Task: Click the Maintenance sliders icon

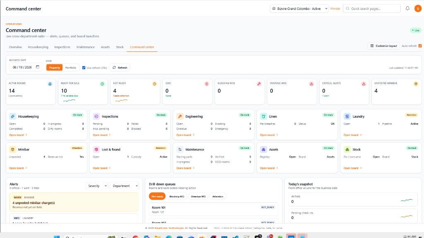Action: (x=180, y=149)
